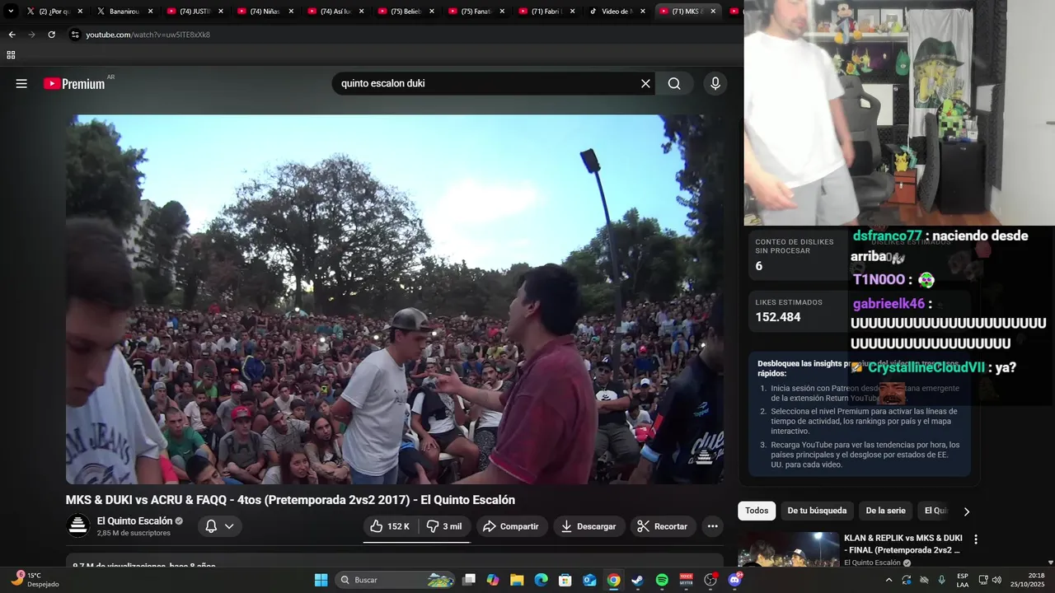Screen dimensions: 1055x593
Task: Click the main video player frame
Action: [395, 299]
